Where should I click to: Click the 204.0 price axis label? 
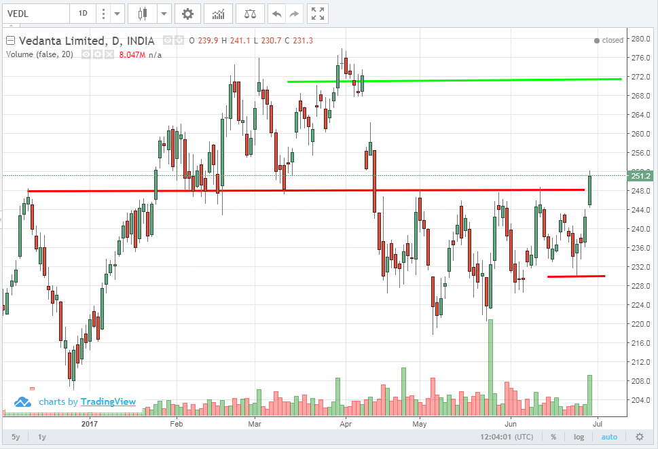[640, 400]
